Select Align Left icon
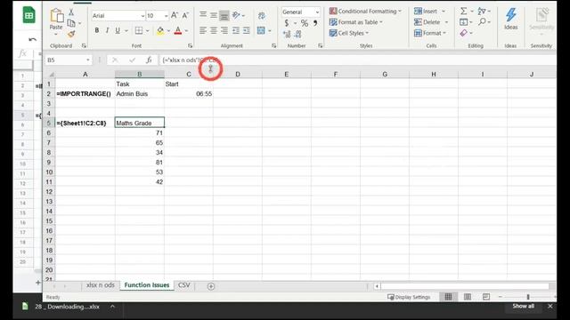 [x=203, y=30]
